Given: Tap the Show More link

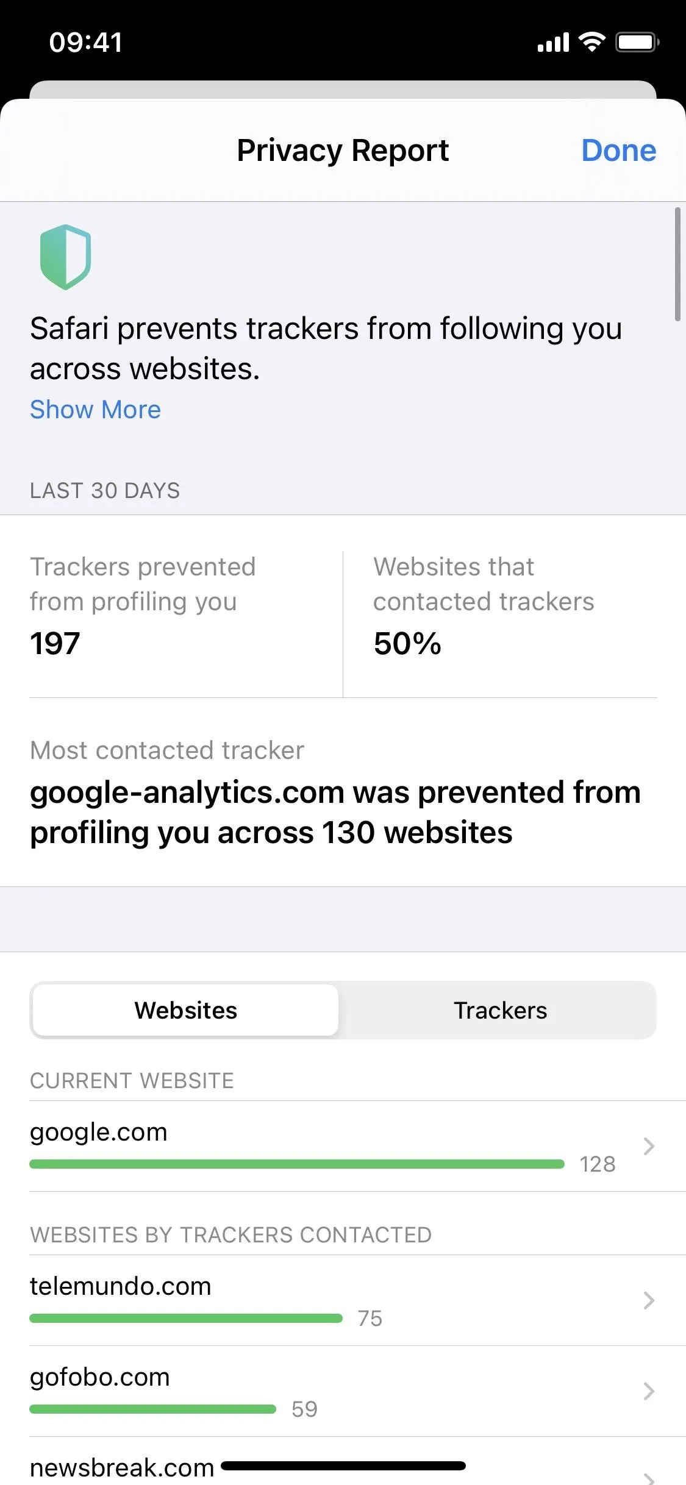Looking at the screenshot, I should [x=95, y=410].
